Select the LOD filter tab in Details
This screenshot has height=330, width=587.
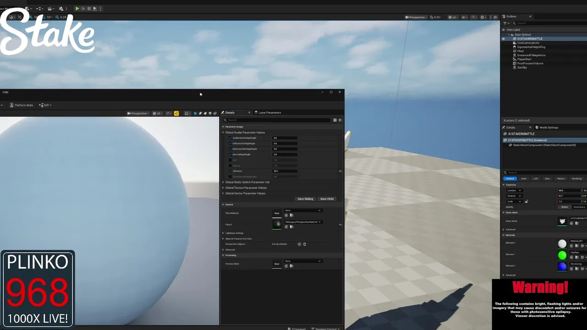536,178
